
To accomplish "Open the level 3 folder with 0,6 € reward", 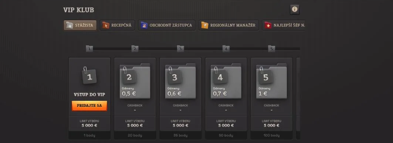I will tap(180, 81).
